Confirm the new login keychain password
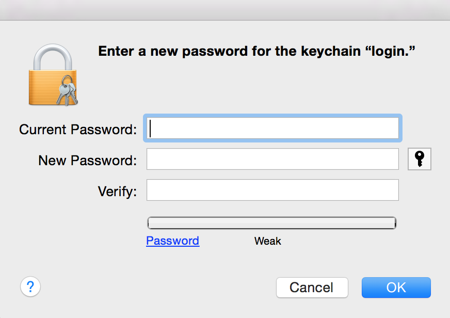Image resolution: width=450 pixels, height=318 pixels. [x=396, y=288]
